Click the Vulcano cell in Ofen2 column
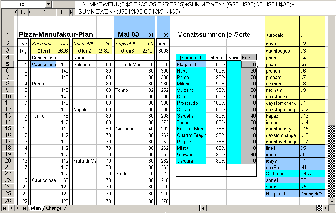336x213 pixels. (x=84, y=64)
